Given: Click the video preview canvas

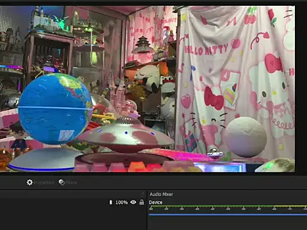Looking at the screenshot, I should [x=147, y=89].
